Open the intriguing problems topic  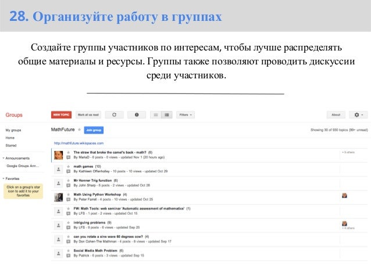(90, 222)
